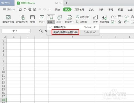Click the Select All corner triangle
This screenshot has height=103, width=134.
tap(4, 37)
